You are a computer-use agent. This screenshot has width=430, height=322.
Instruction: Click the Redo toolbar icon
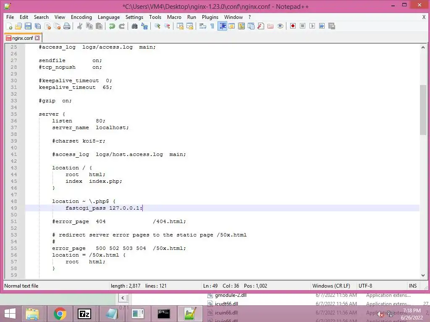(x=122, y=26)
